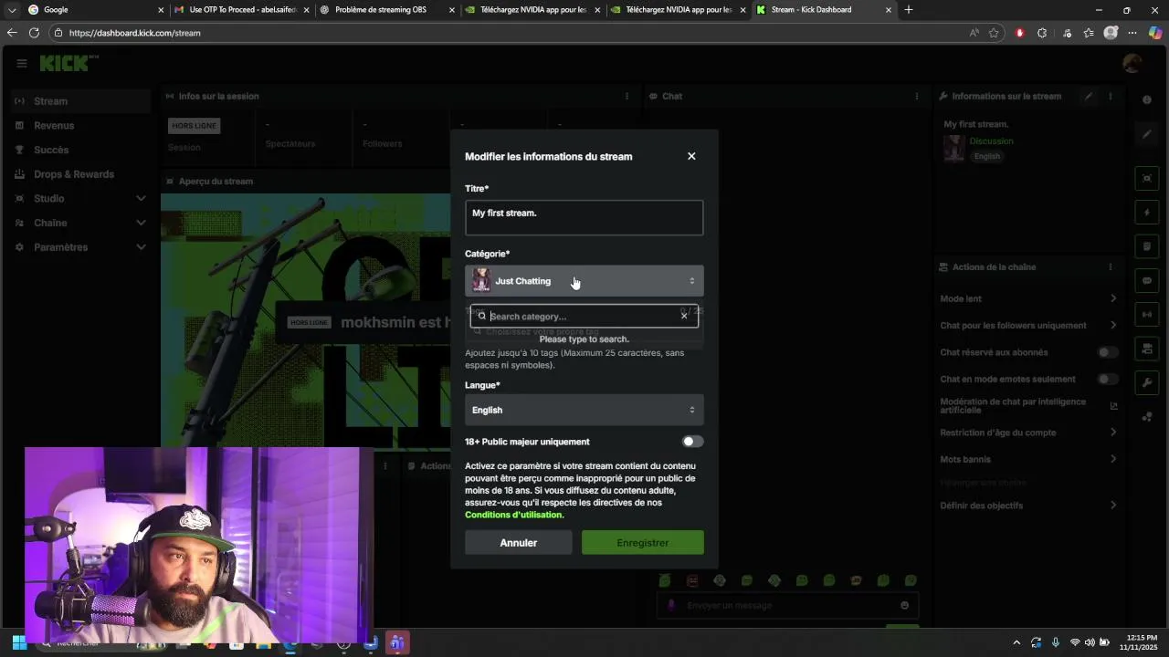Go back with the browser back arrow
The width and height of the screenshot is (1169, 657).
coord(11,33)
